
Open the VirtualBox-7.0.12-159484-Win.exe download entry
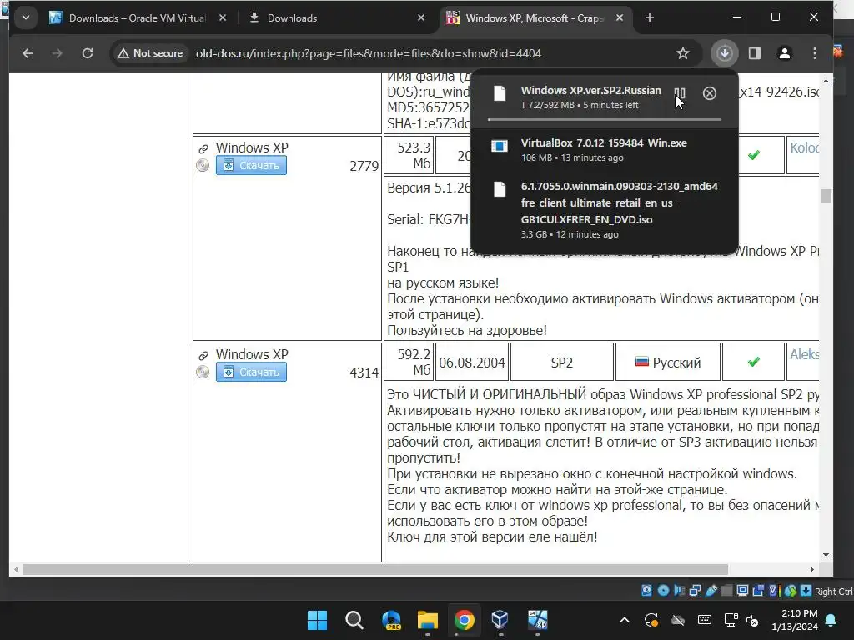(604, 150)
